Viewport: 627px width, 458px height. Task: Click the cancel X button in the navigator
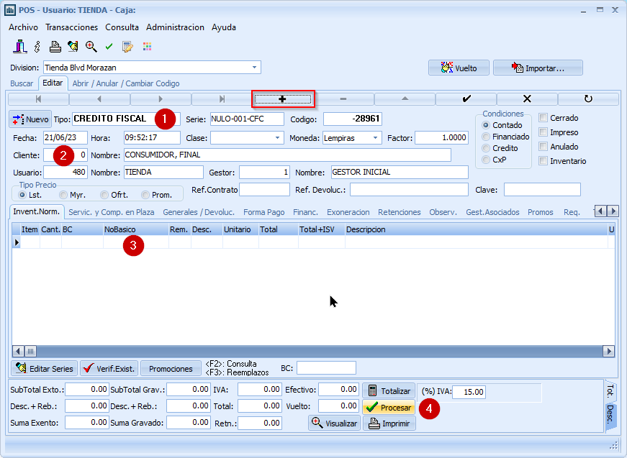(x=527, y=99)
